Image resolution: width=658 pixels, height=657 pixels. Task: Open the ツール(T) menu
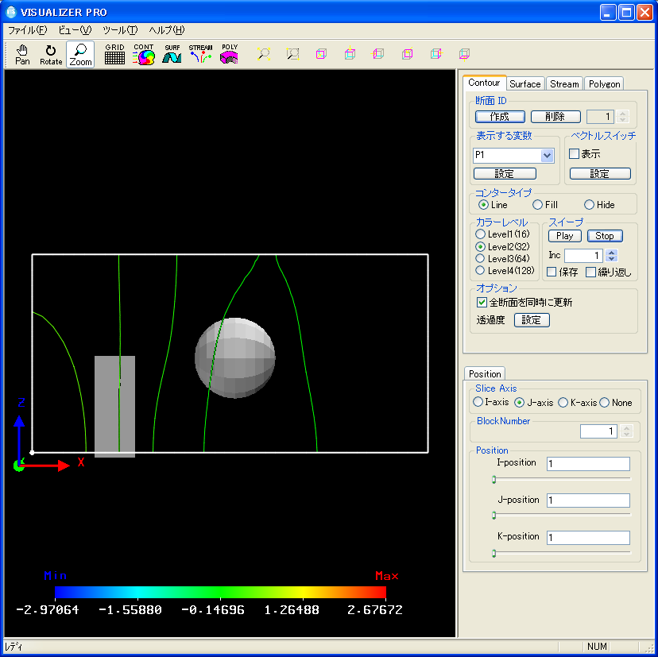120,30
